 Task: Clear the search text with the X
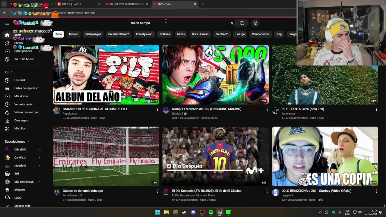tap(232, 23)
